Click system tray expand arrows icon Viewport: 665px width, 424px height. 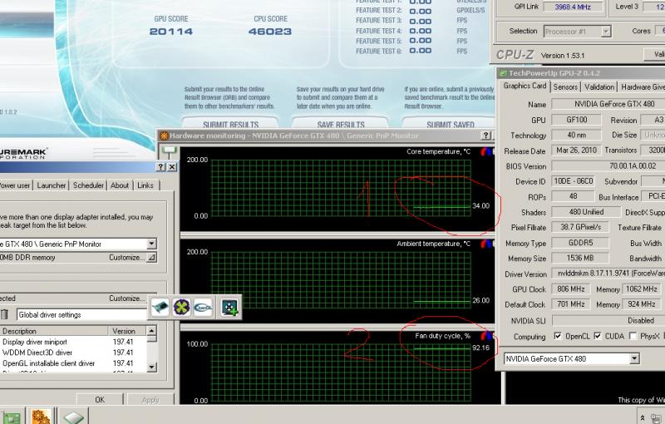pyautogui.click(x=643, y=417)
